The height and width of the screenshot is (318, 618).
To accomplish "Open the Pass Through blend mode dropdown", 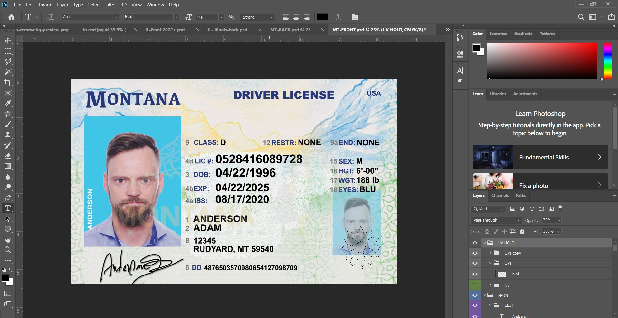I will (496, 220).
